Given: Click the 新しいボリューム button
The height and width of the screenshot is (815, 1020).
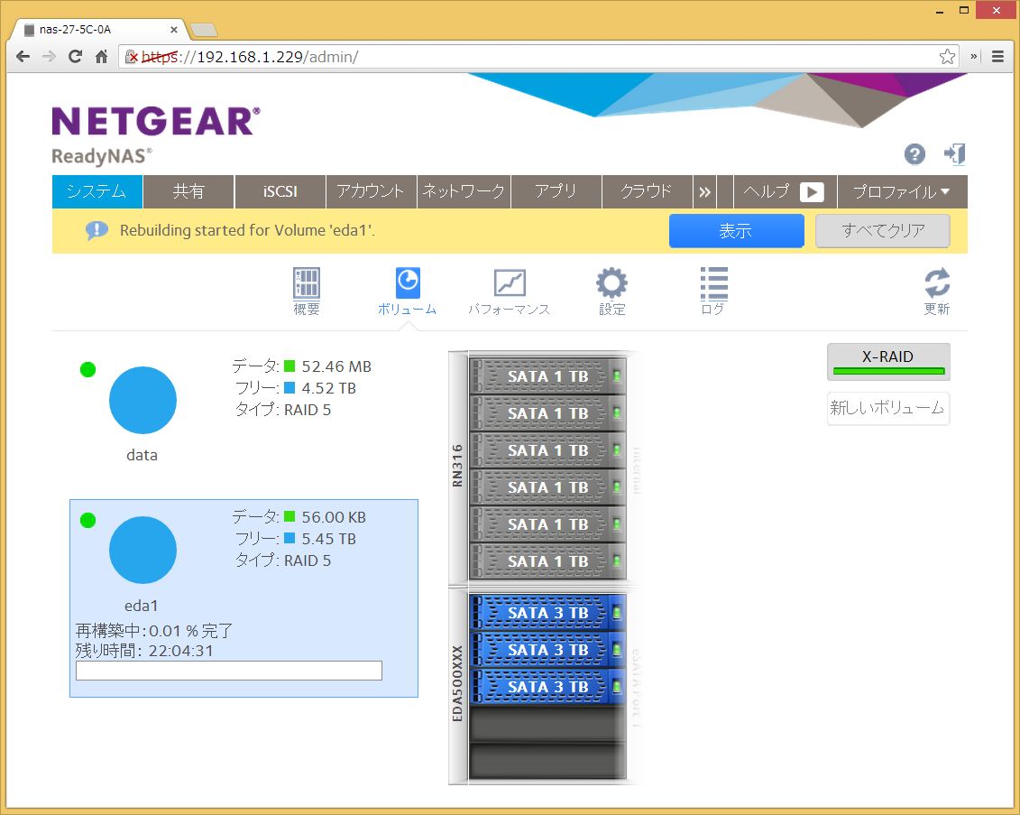Looking at the screenshot, I should point(887,408).
